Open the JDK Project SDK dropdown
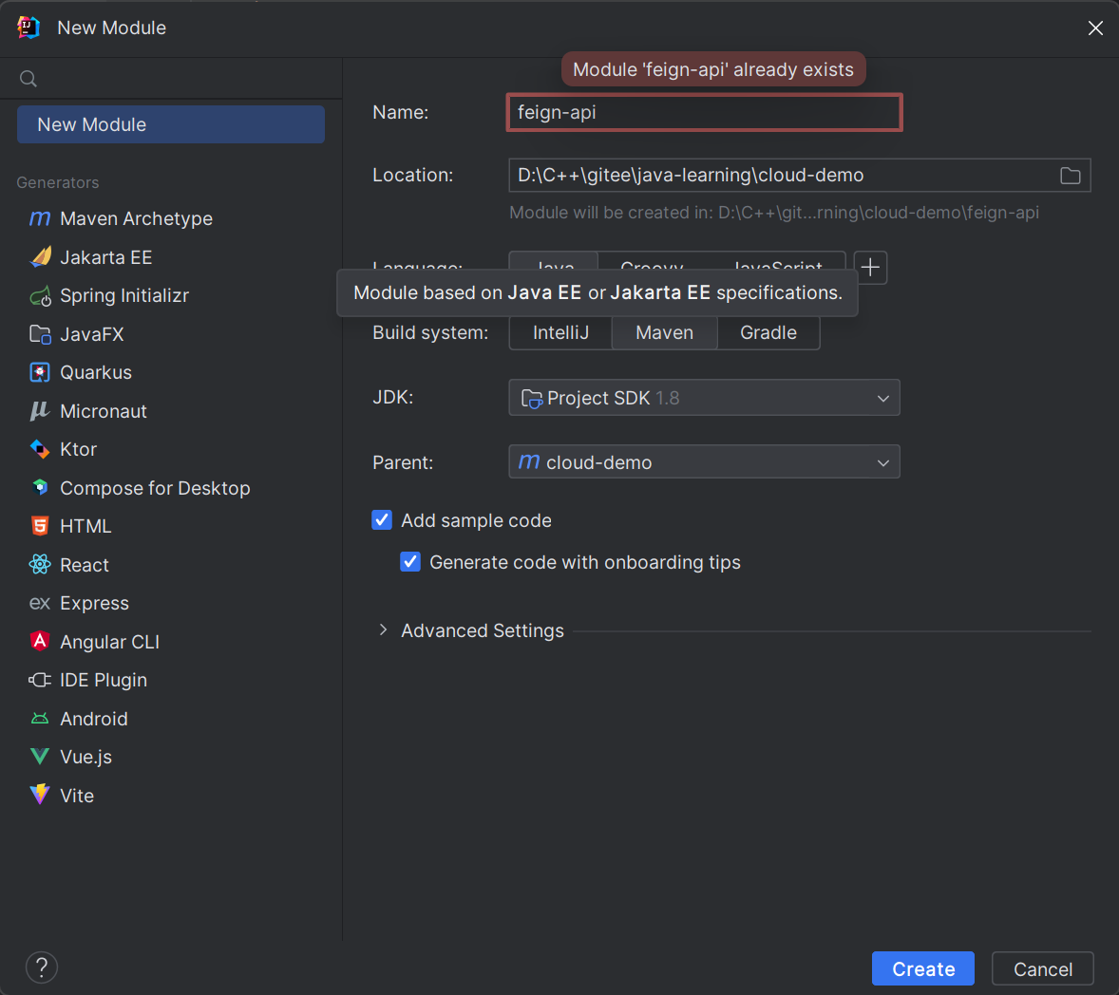 pos(705,397)
